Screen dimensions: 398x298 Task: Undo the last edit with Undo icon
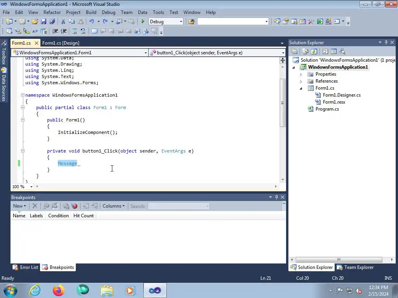(x=92, y=22)
